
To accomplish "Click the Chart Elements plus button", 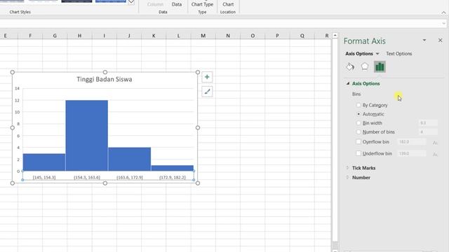I will tap(207, 77).
